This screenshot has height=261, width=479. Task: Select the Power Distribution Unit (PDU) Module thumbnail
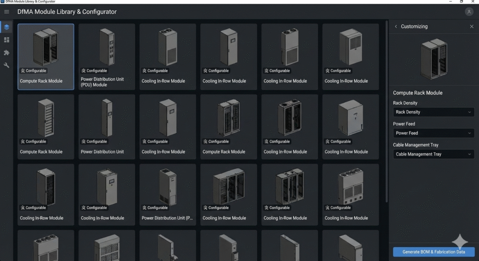pos(107,47)
